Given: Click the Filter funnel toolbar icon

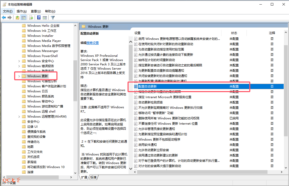Looking at the screenshot, I should coord(53,17).
